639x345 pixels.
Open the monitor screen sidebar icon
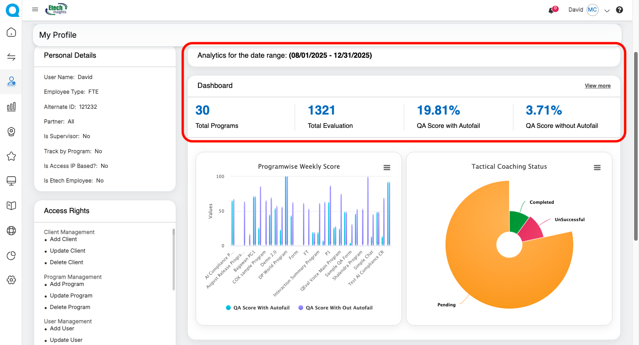(x=12, y=181)
